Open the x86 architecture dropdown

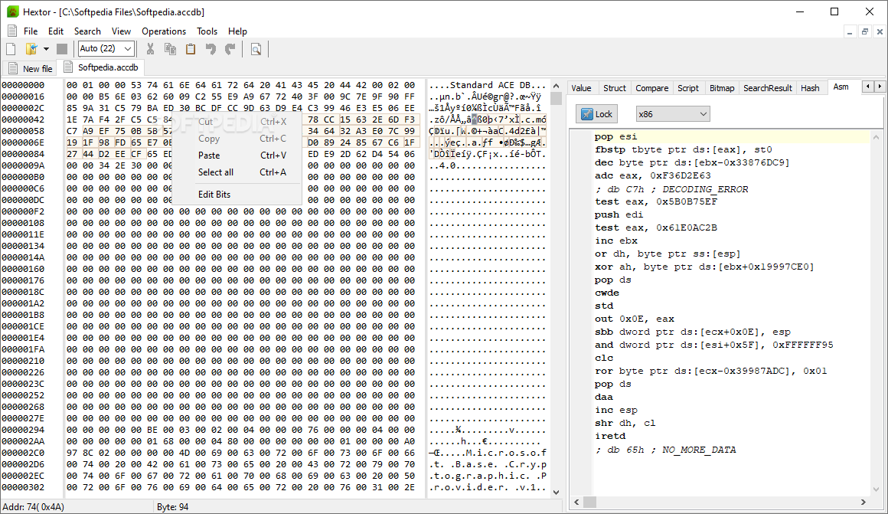pyautogui.click(x=672, y=114)
